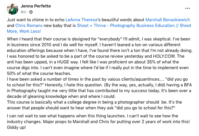Screen dimensions: 199x136
Task: Click the 'I can not wait' closing paragraph
Action: pyautogui.click(x=98, y=122)
